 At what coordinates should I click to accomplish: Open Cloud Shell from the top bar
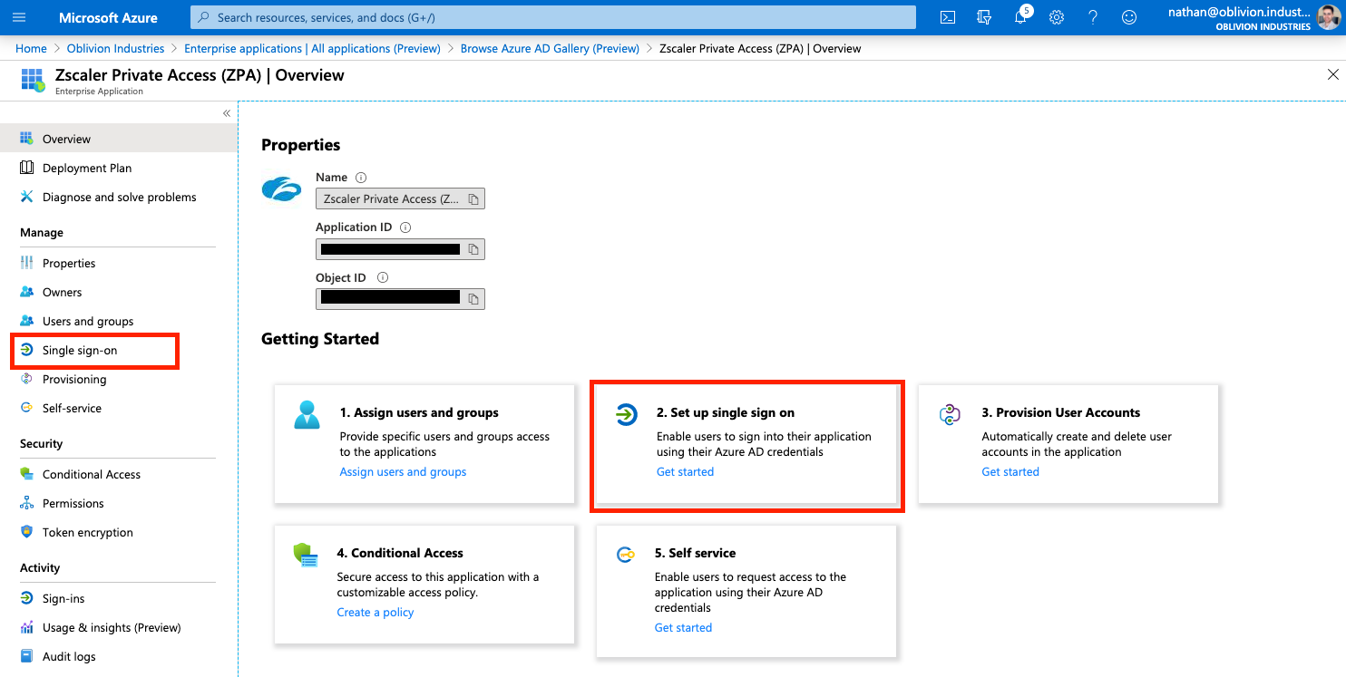[947, 17]
